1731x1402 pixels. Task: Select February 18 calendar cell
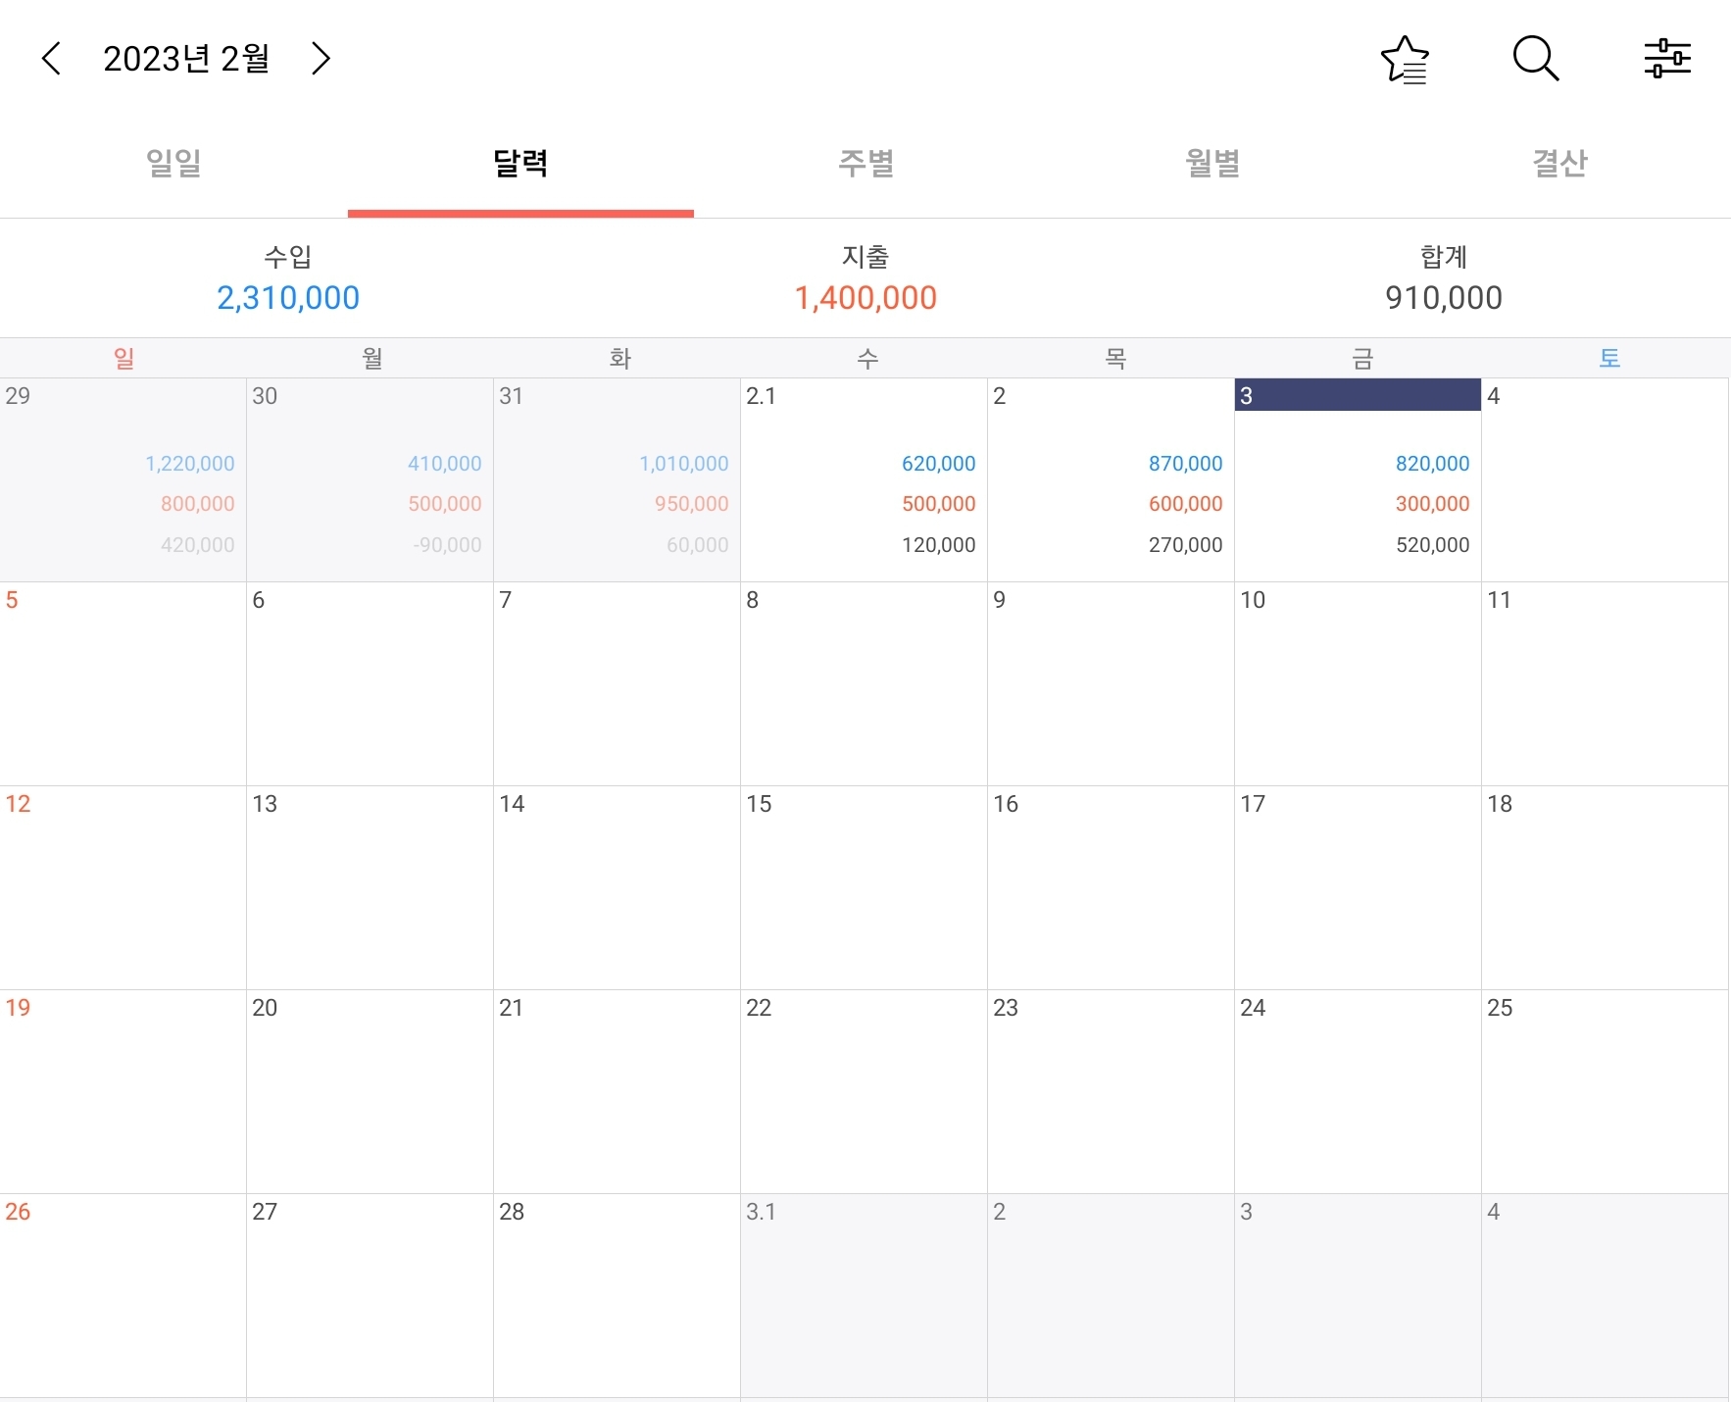coord(1605,888)
